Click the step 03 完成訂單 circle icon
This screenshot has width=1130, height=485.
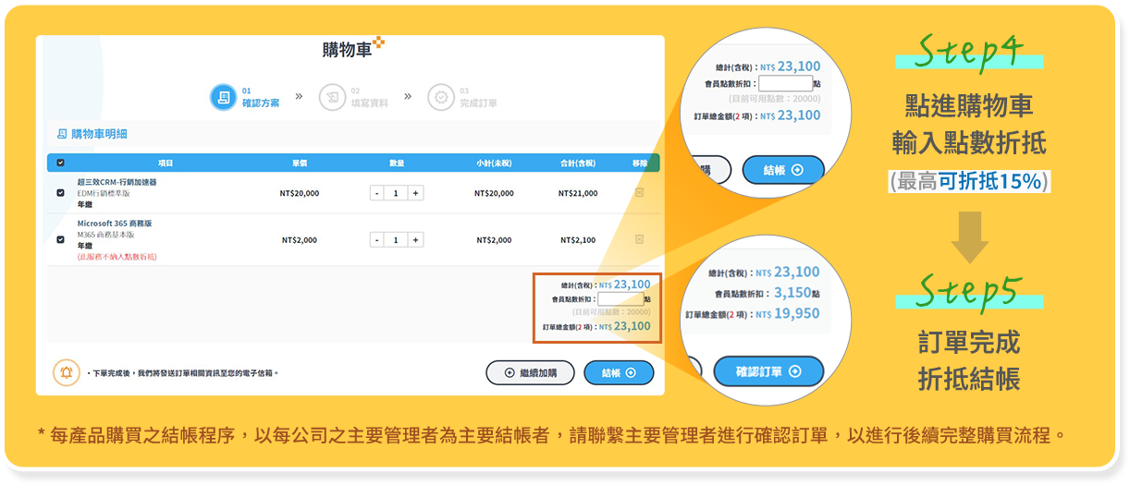pos(440,97)
